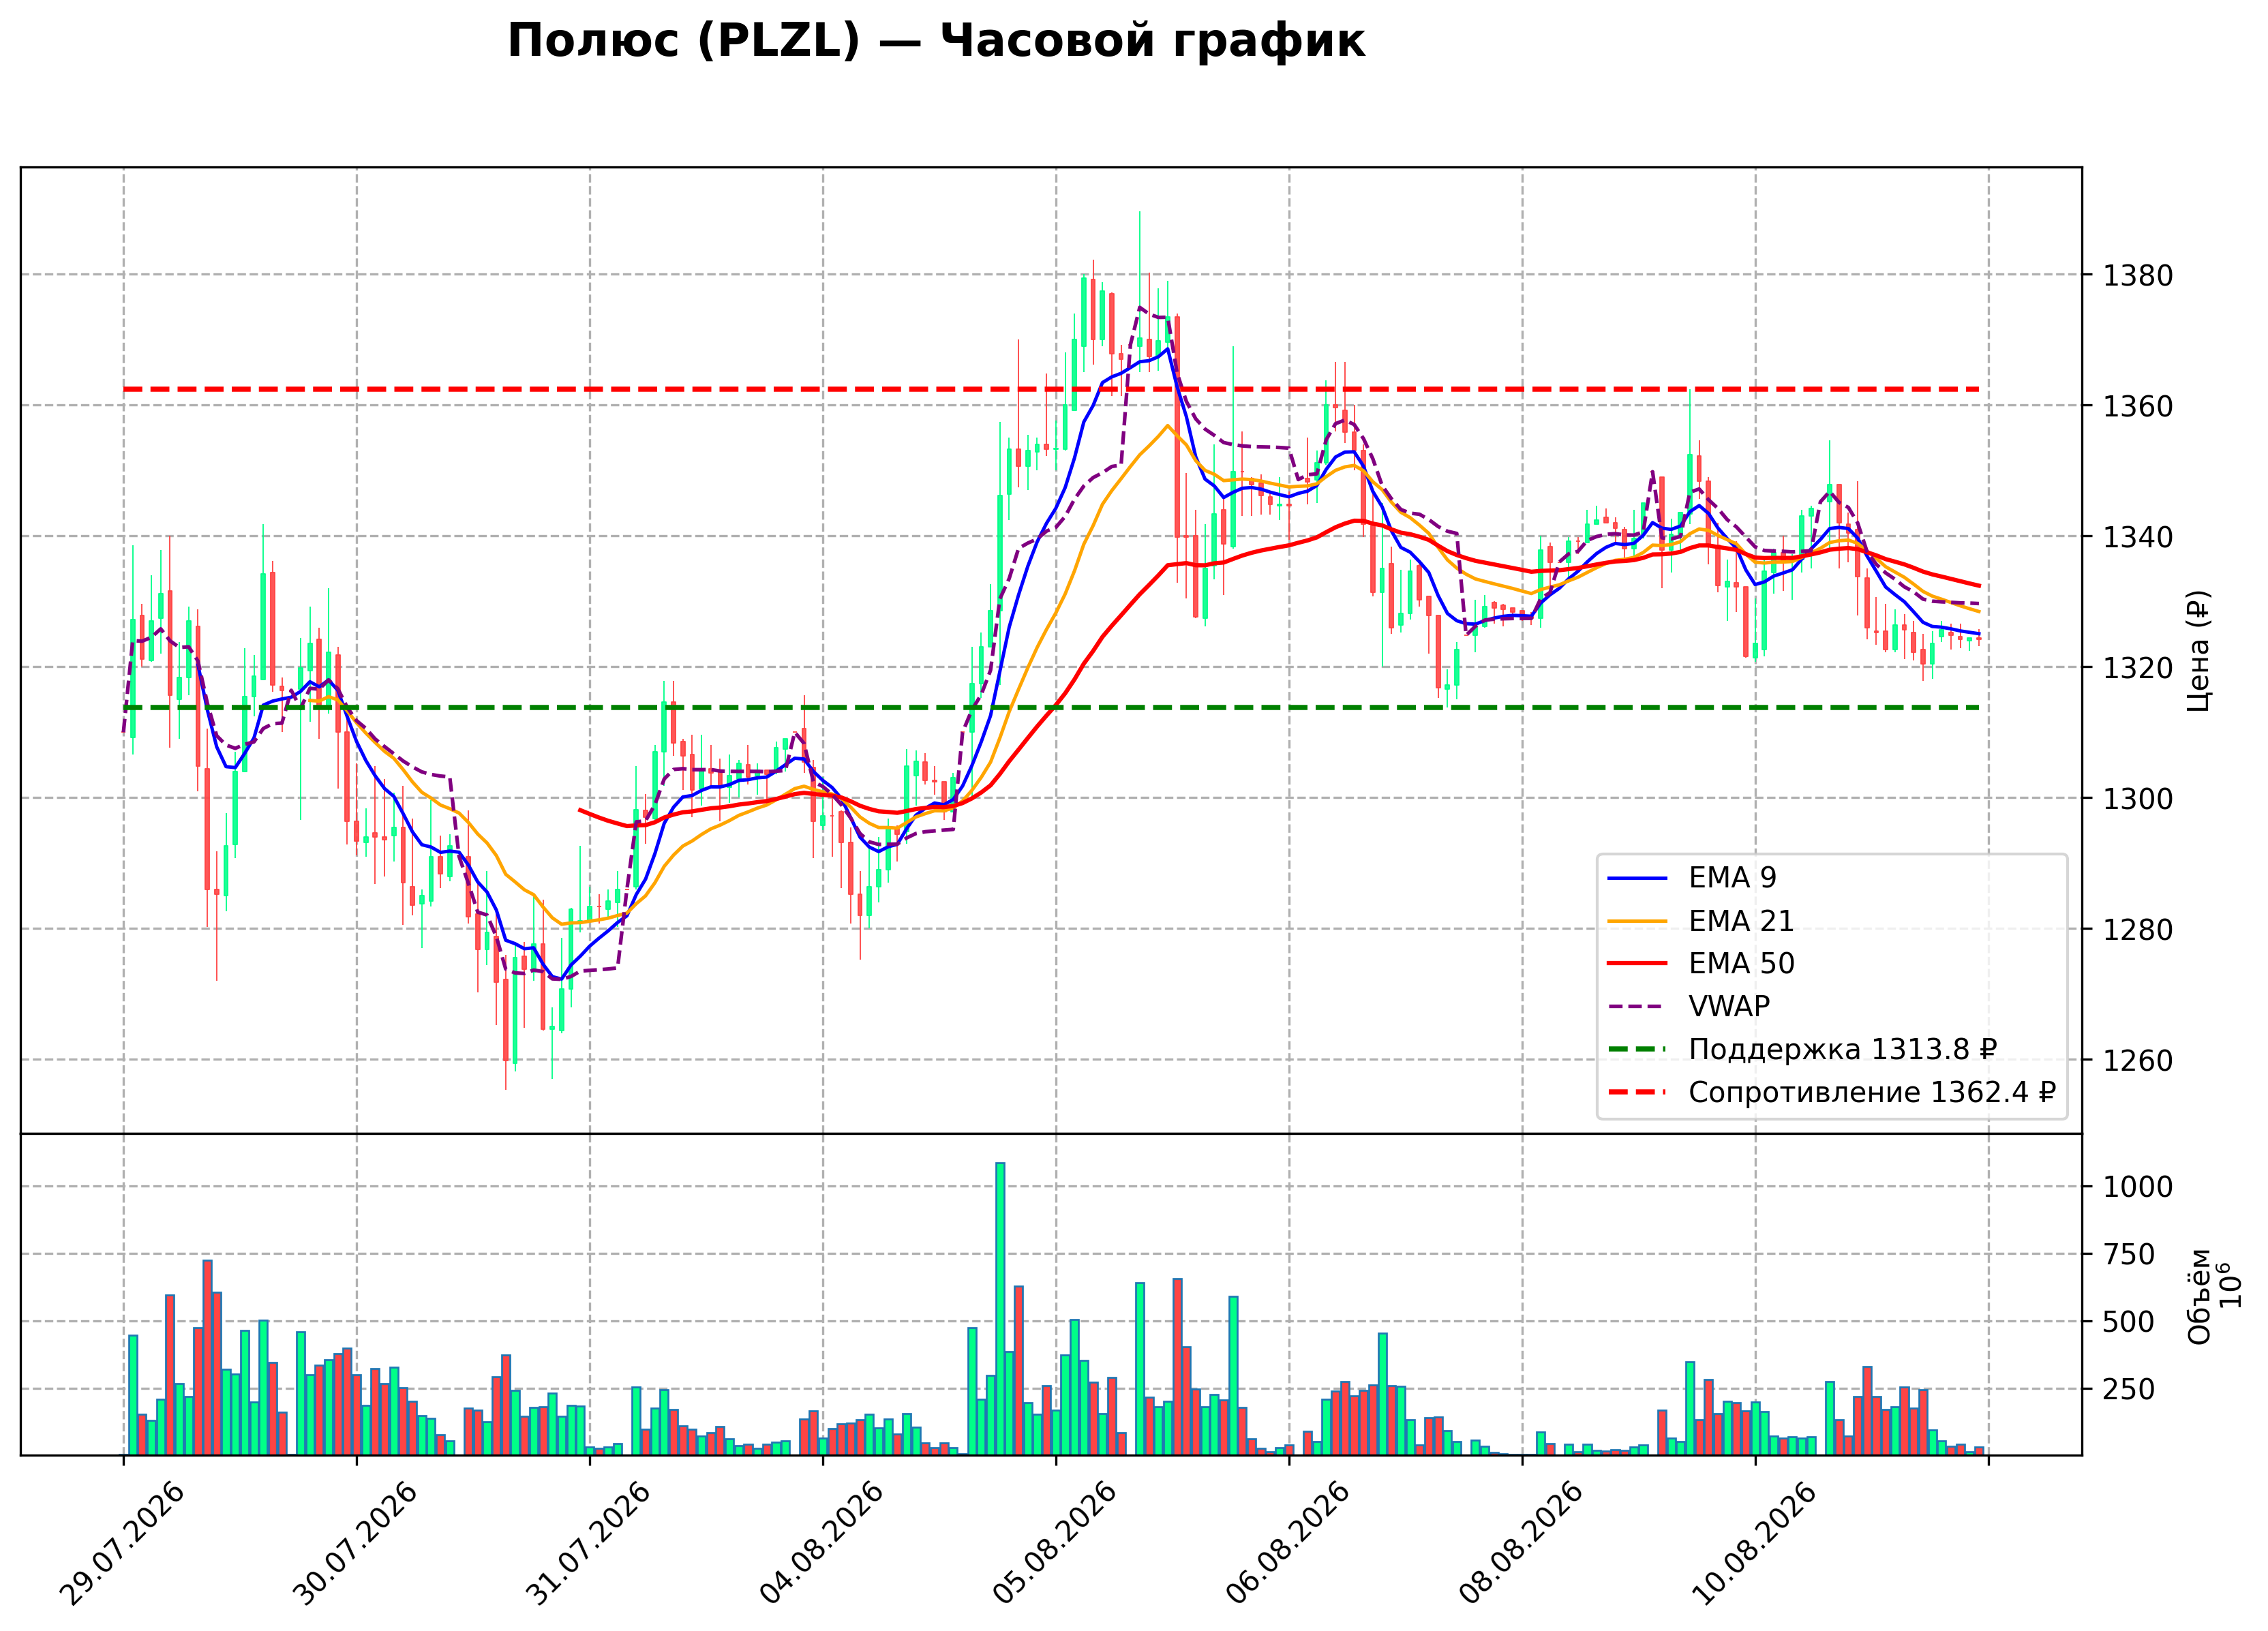Click price axis tick "1320"
The width and height of the screenshot is (2268, 1631).
2138,669
